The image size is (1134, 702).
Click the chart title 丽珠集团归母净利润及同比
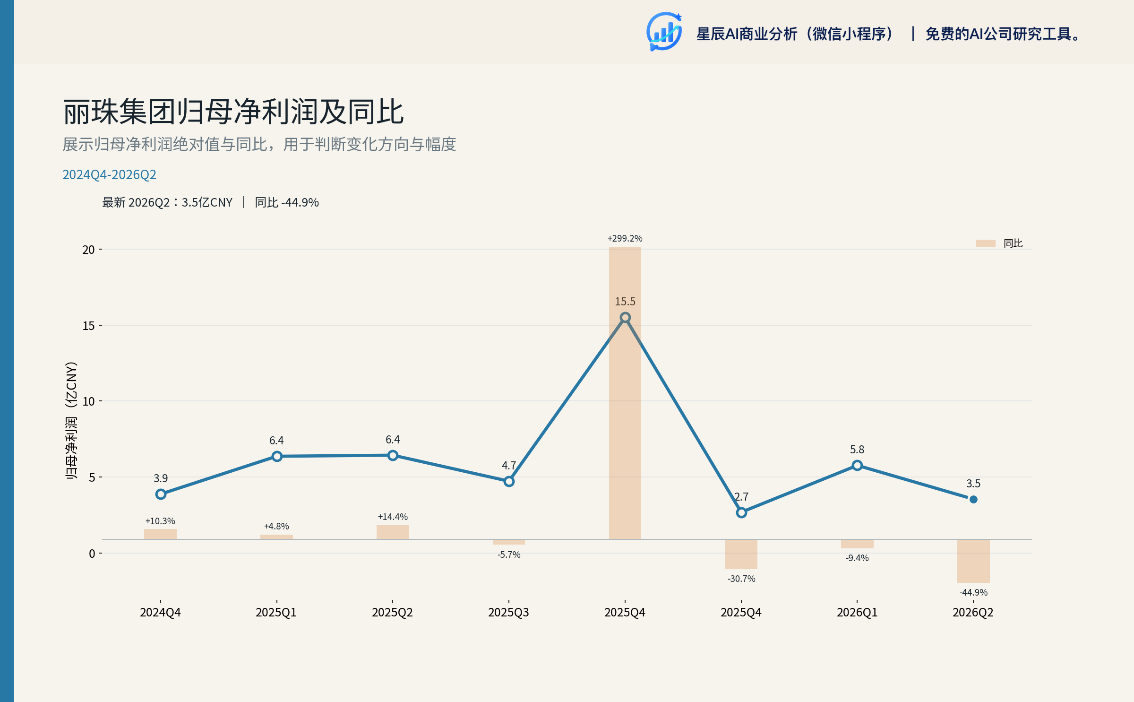233,112
